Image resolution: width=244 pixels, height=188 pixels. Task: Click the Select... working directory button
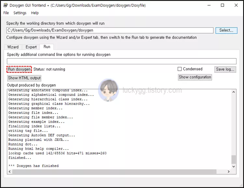pyautogui.click(x=226, y=30)
